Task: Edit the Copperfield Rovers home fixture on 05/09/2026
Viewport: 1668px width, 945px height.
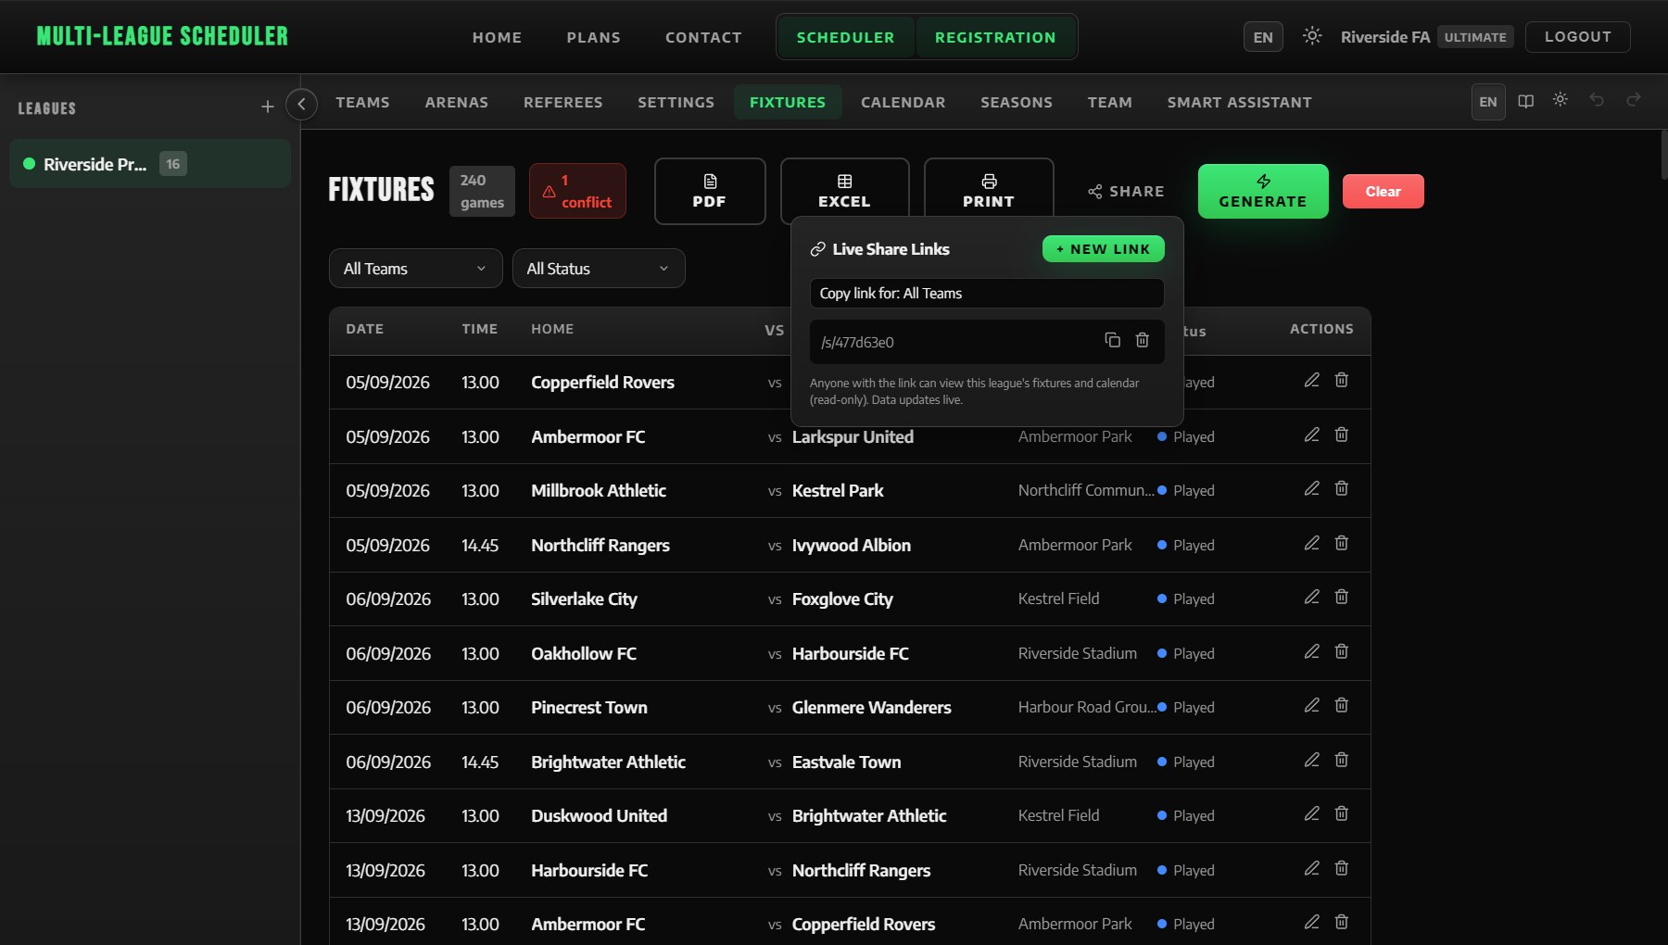Action: click(x=1311, y=381)
